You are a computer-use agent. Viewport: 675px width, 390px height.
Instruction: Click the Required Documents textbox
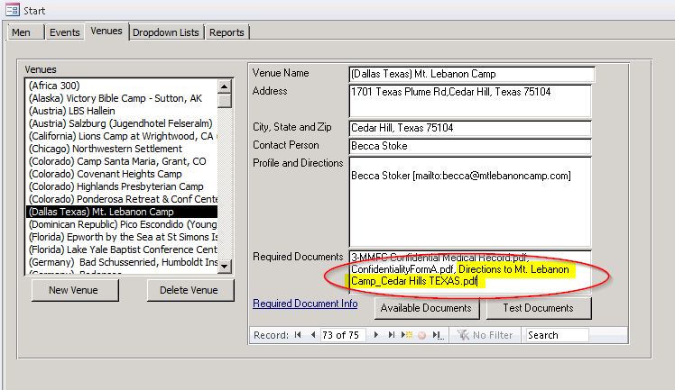[x=470, y=272]
